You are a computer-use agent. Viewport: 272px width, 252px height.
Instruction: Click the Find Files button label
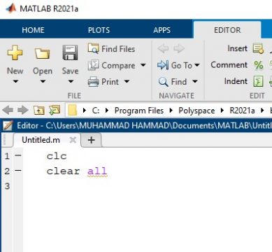point(118,49)
